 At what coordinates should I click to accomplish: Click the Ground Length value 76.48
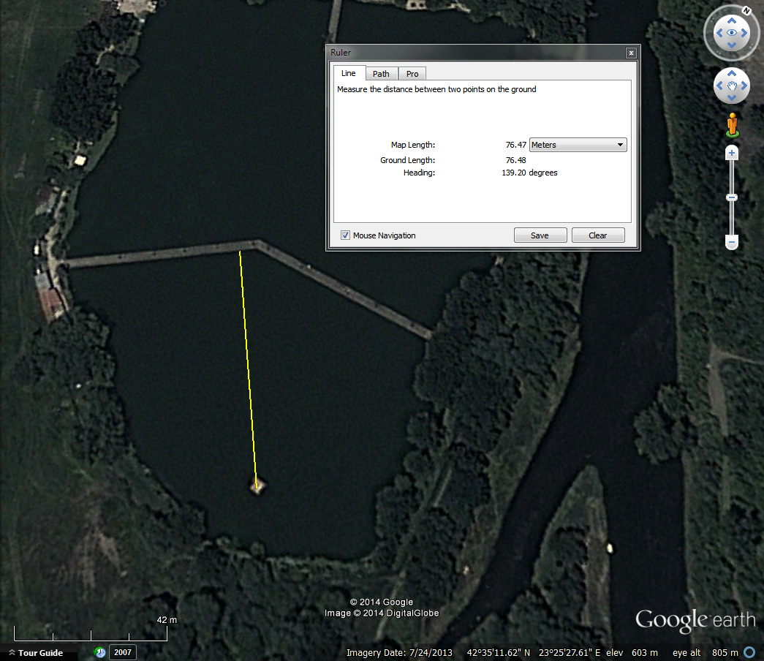click(515, 160)
